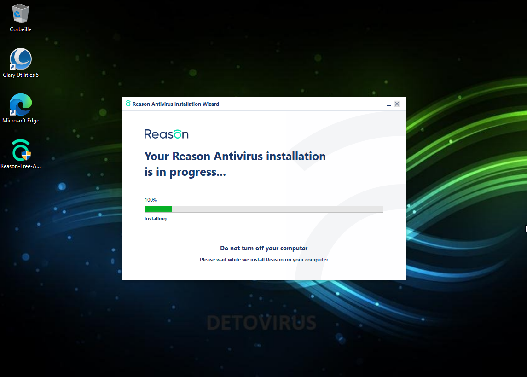Viewport: 527px width, 377px height.
Task: Click the Reason logo in the wizard
Action: (x=166, y=134)
